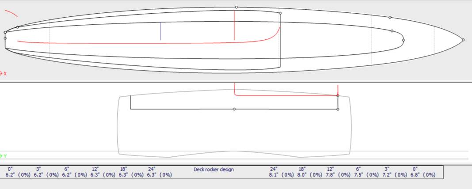Select control point at inner outline's rounded nose end
The image size is (472, 189).
[403, 40]
